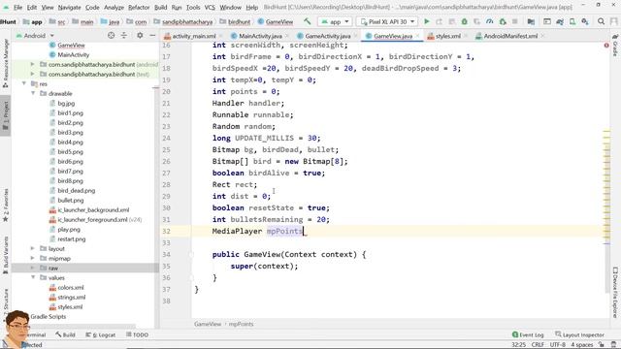Toggle the Logcat tool window
Image resolution: width=621 pixels, height=349 pixels.
(101, 334)
